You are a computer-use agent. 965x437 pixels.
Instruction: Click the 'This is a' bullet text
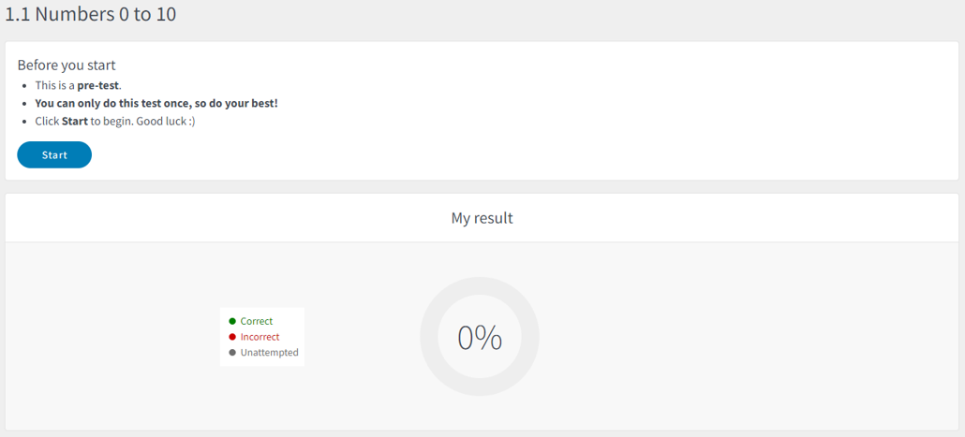tap(54, 85)
